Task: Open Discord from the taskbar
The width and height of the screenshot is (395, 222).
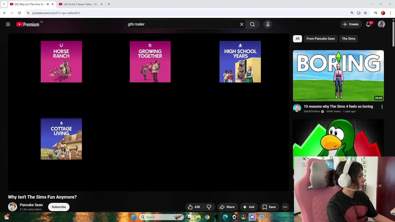Action: (252, 217)
